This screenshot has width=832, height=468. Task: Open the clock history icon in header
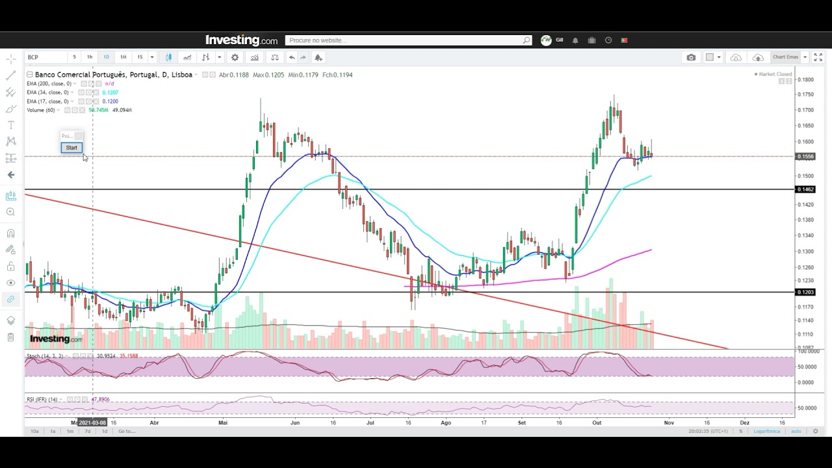click(608, 40)
